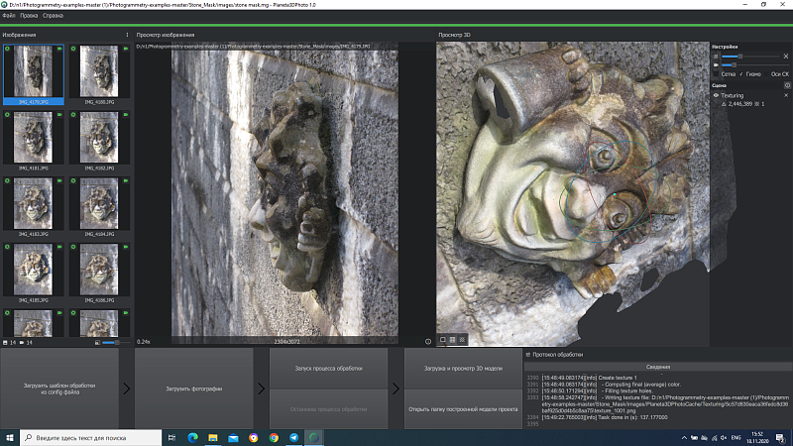Select single-view mode in 3D viewer
Image resolution: width=793 pixels, height=446 pixels.
coord(442,340)
